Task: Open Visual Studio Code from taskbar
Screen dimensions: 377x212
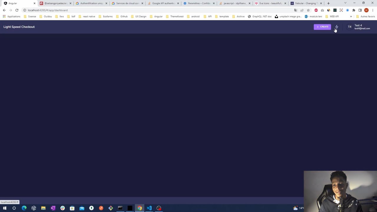Action: (x=149, y=208)
